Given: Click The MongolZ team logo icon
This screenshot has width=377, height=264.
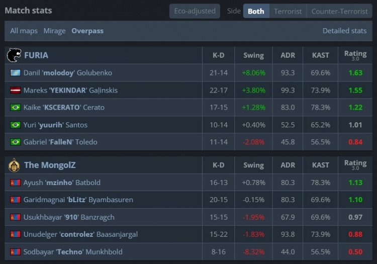Looking at the screenshot, I should tap(14, 165).
